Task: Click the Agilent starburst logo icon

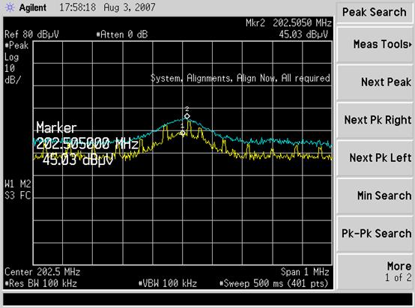Action: [10, 7]
